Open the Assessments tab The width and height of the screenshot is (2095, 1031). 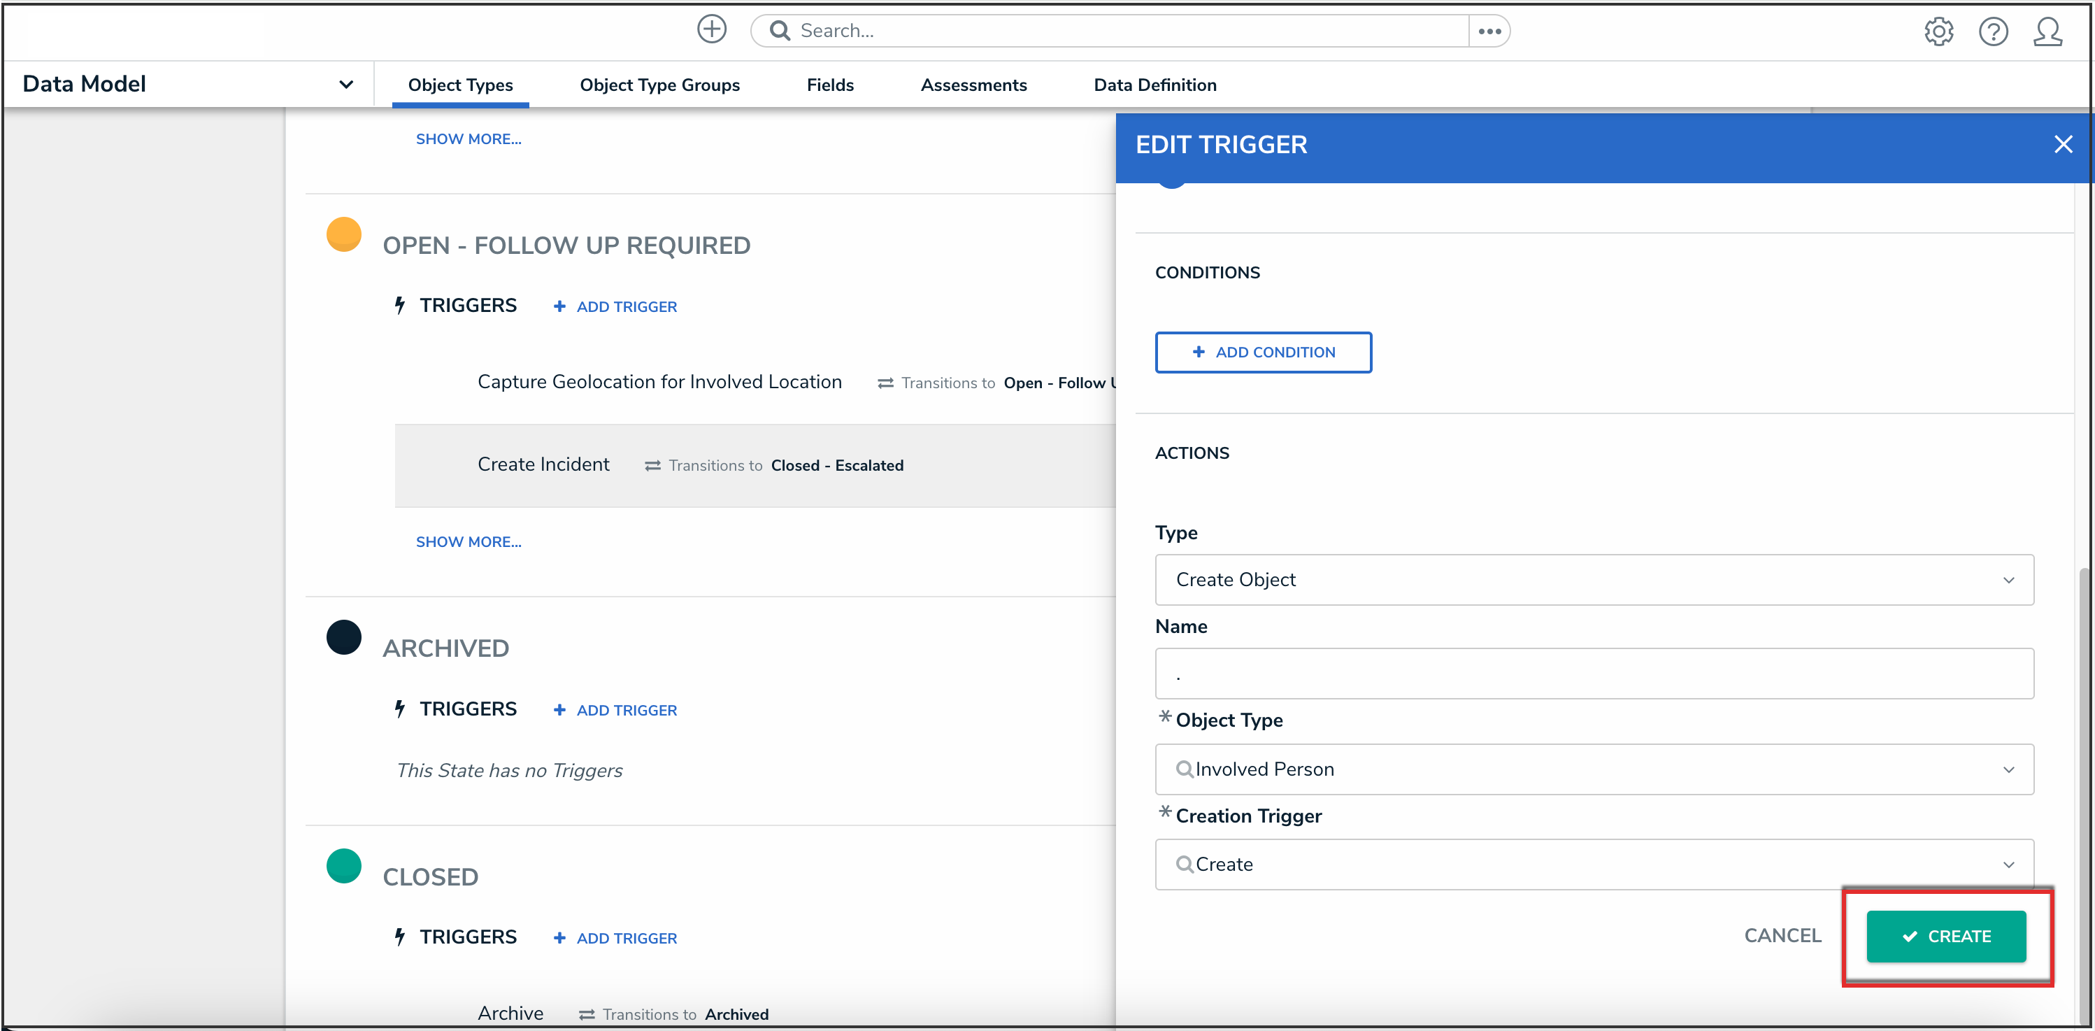(x=973, y=85)
